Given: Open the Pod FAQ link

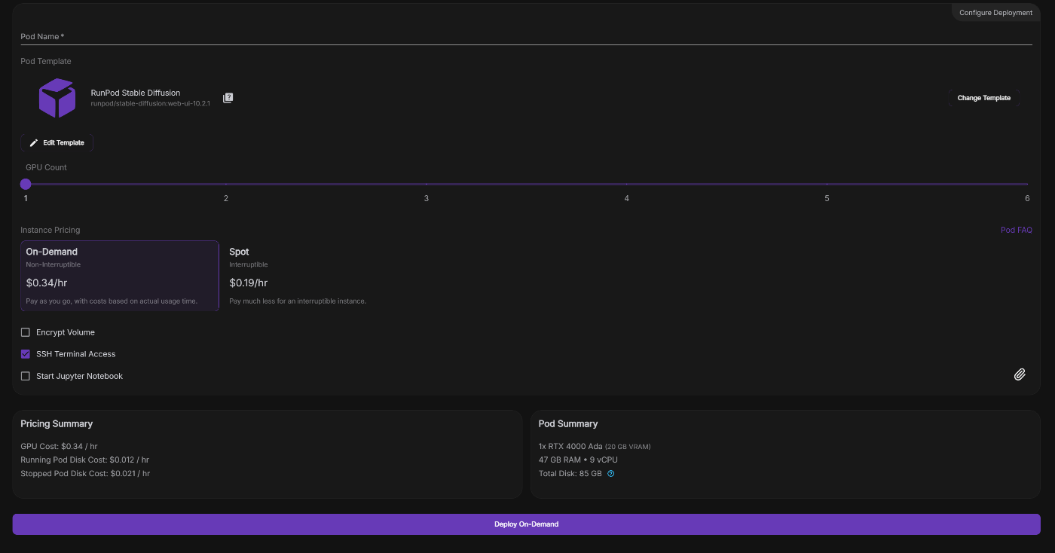Looking at the screenshot, I should point(1017,230).
